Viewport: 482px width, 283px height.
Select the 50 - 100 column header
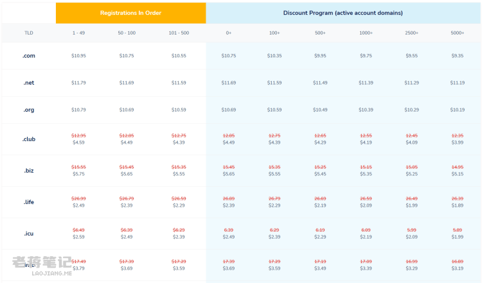point(127,33)
